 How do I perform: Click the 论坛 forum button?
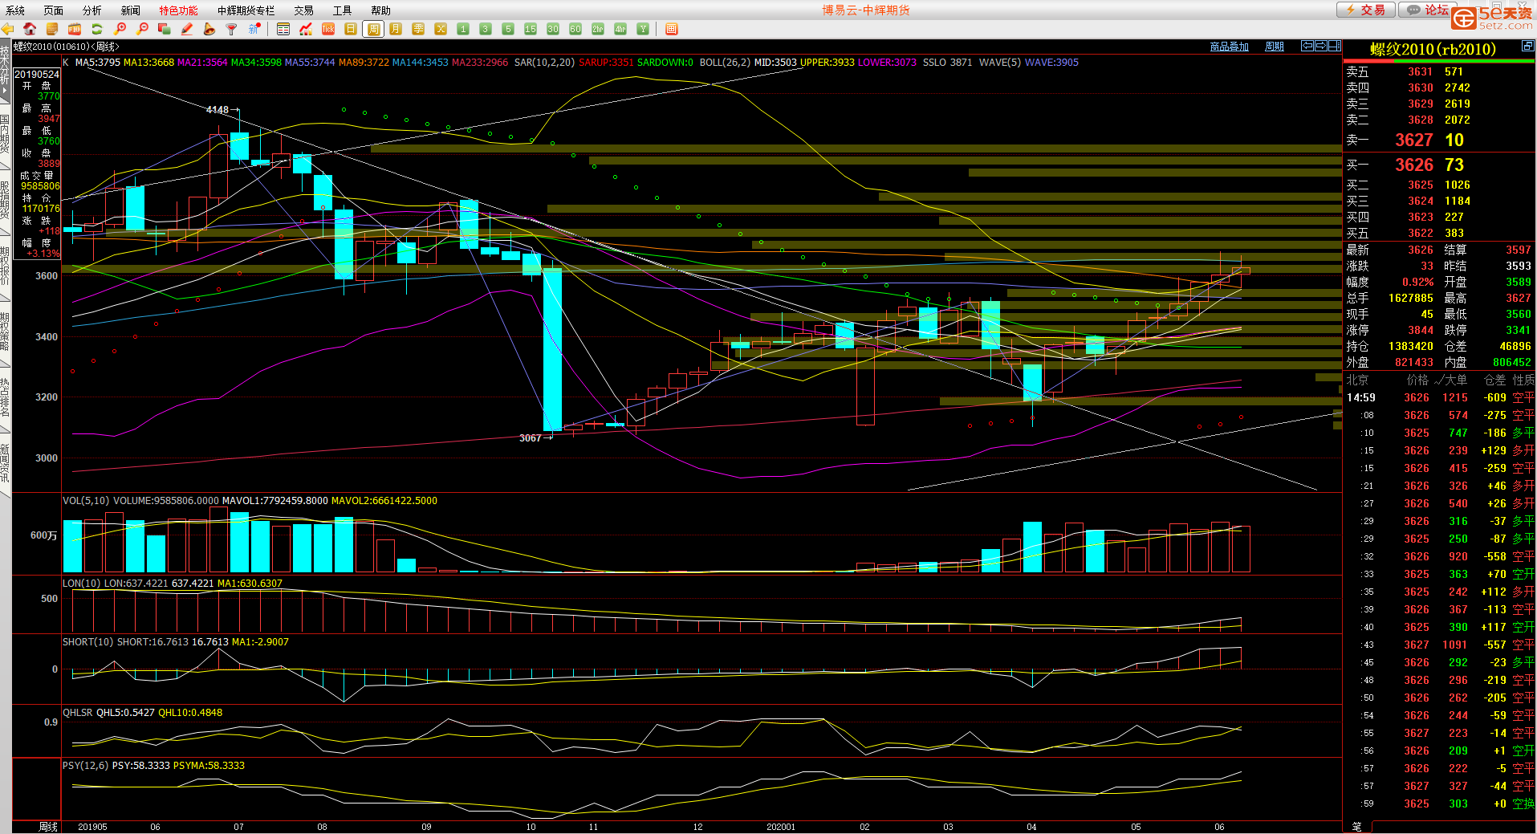(1429, 10)
